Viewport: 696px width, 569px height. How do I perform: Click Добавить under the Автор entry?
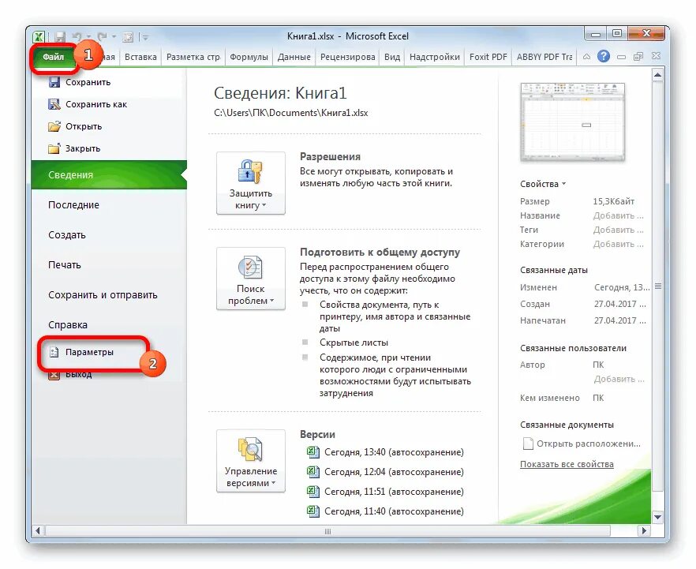(x=619, y=379)
